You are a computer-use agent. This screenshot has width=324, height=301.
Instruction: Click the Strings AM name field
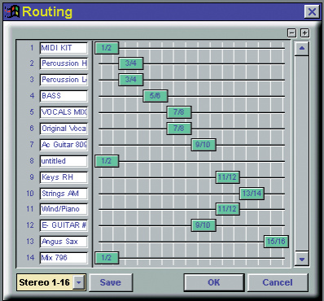tap(63, 194)
